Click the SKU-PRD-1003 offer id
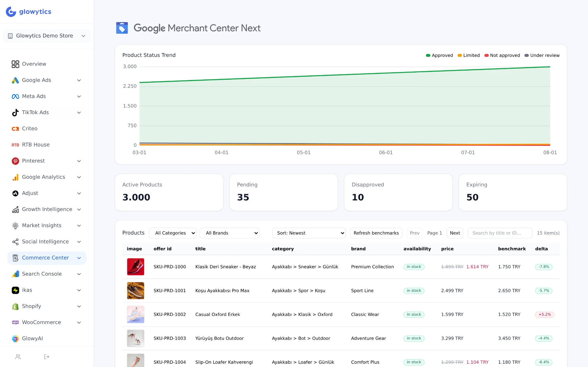This screenshot has width=588, height=367. click(170, 338)
